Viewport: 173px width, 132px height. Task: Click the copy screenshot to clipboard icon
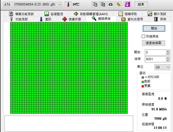[103, 4]
